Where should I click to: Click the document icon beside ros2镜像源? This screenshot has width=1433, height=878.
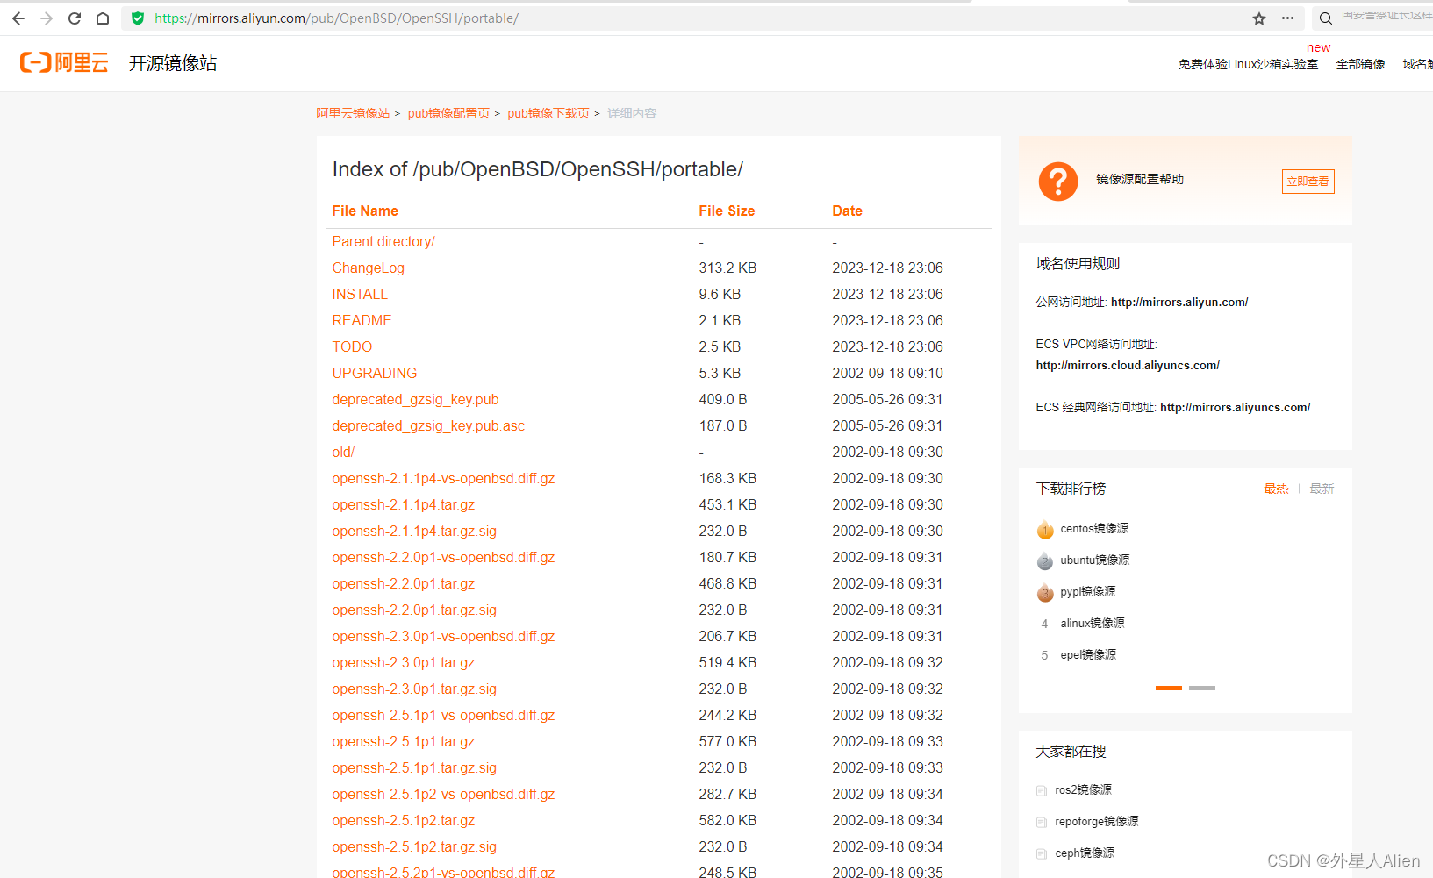(x=1041, y=789)
